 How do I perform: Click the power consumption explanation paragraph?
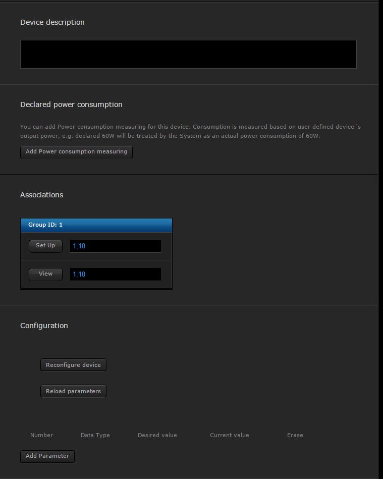coord(190,131)
